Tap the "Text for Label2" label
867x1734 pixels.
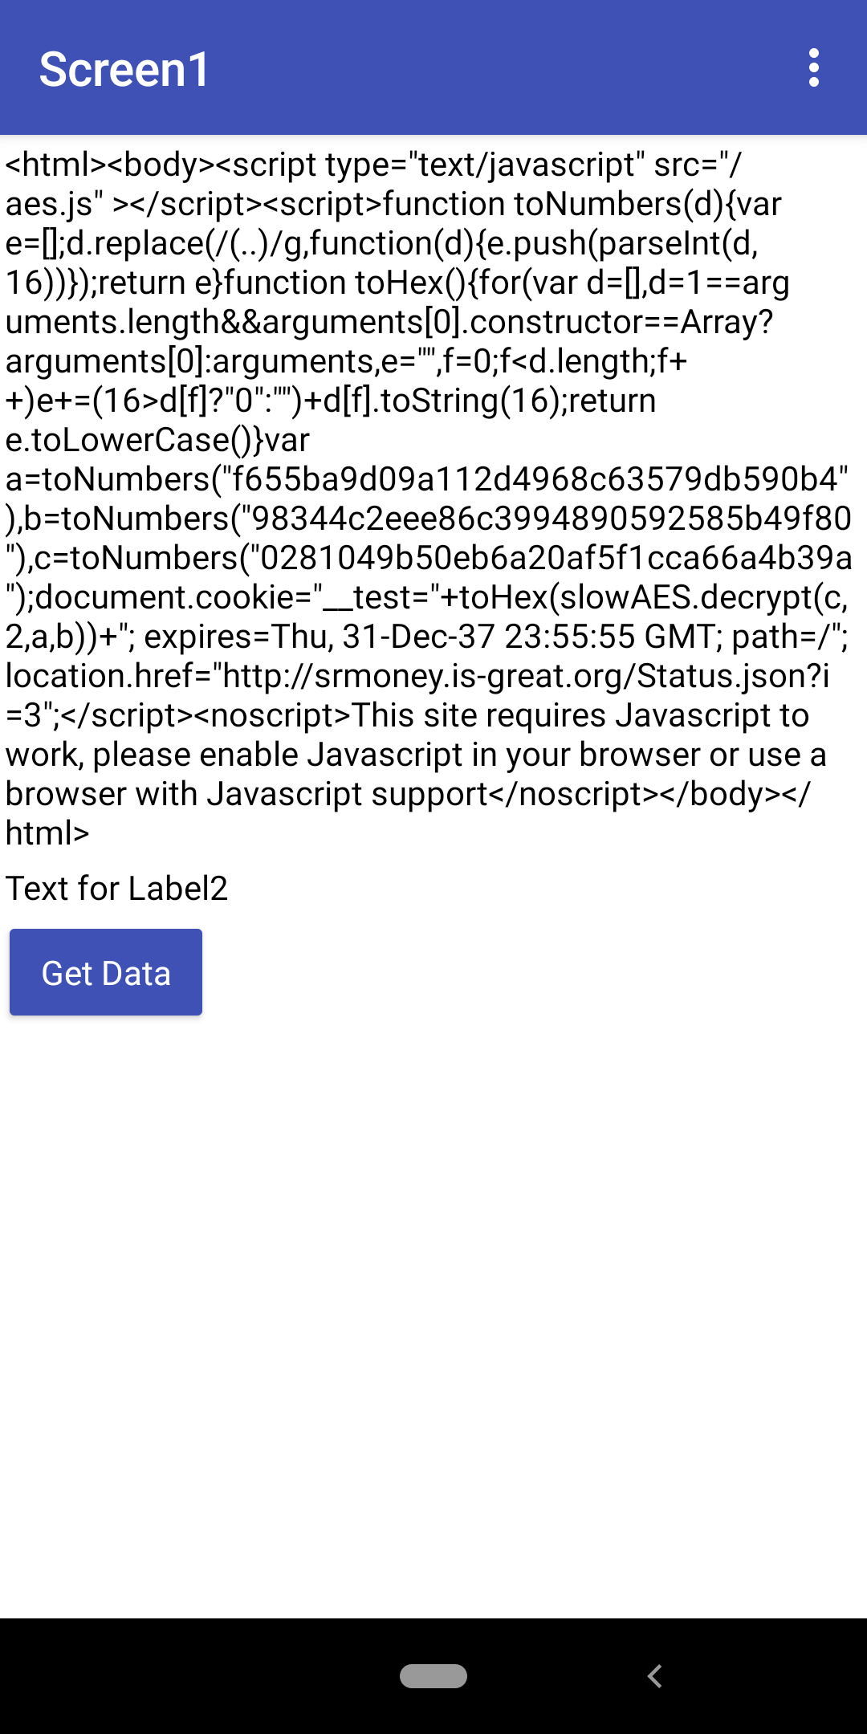click(x=117, y=889)
